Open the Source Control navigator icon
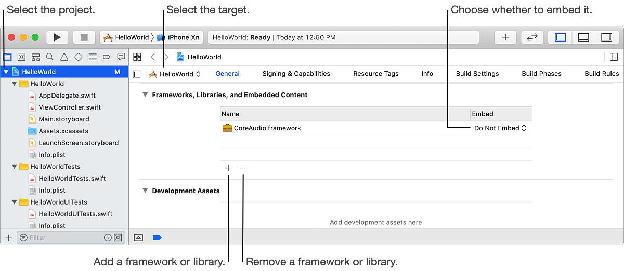This screenshot has height=271, width=624. [21, 57]
